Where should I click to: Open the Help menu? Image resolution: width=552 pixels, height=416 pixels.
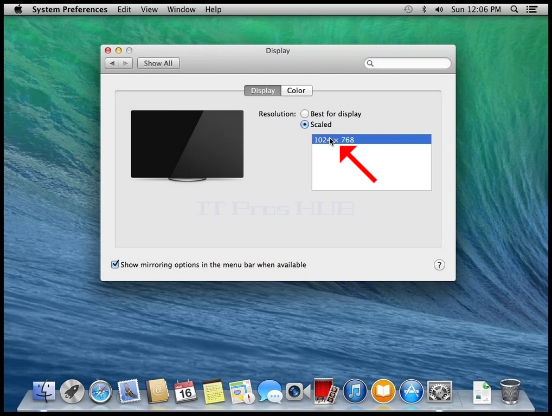coord(213,10)
